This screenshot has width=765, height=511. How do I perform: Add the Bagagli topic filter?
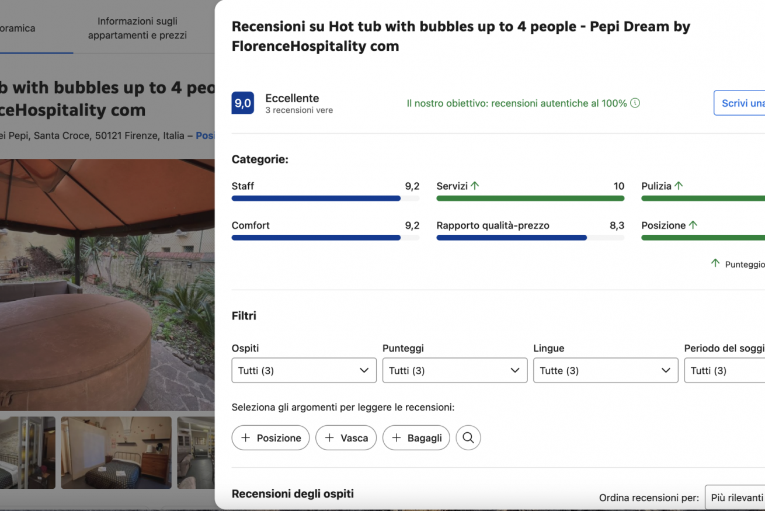tap(416, 437)
